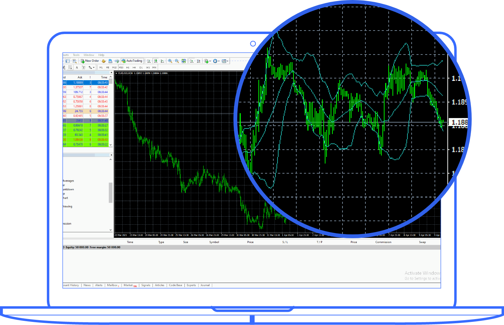Switch chart to bar chart mode
This screenshot has width=504, height=325.
149,61
